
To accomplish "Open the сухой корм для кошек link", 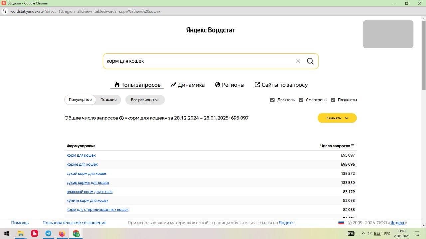I will [87, 174].
